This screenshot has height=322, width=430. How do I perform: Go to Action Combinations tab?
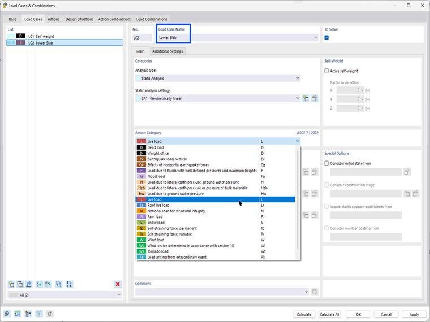tap(115, 19)
